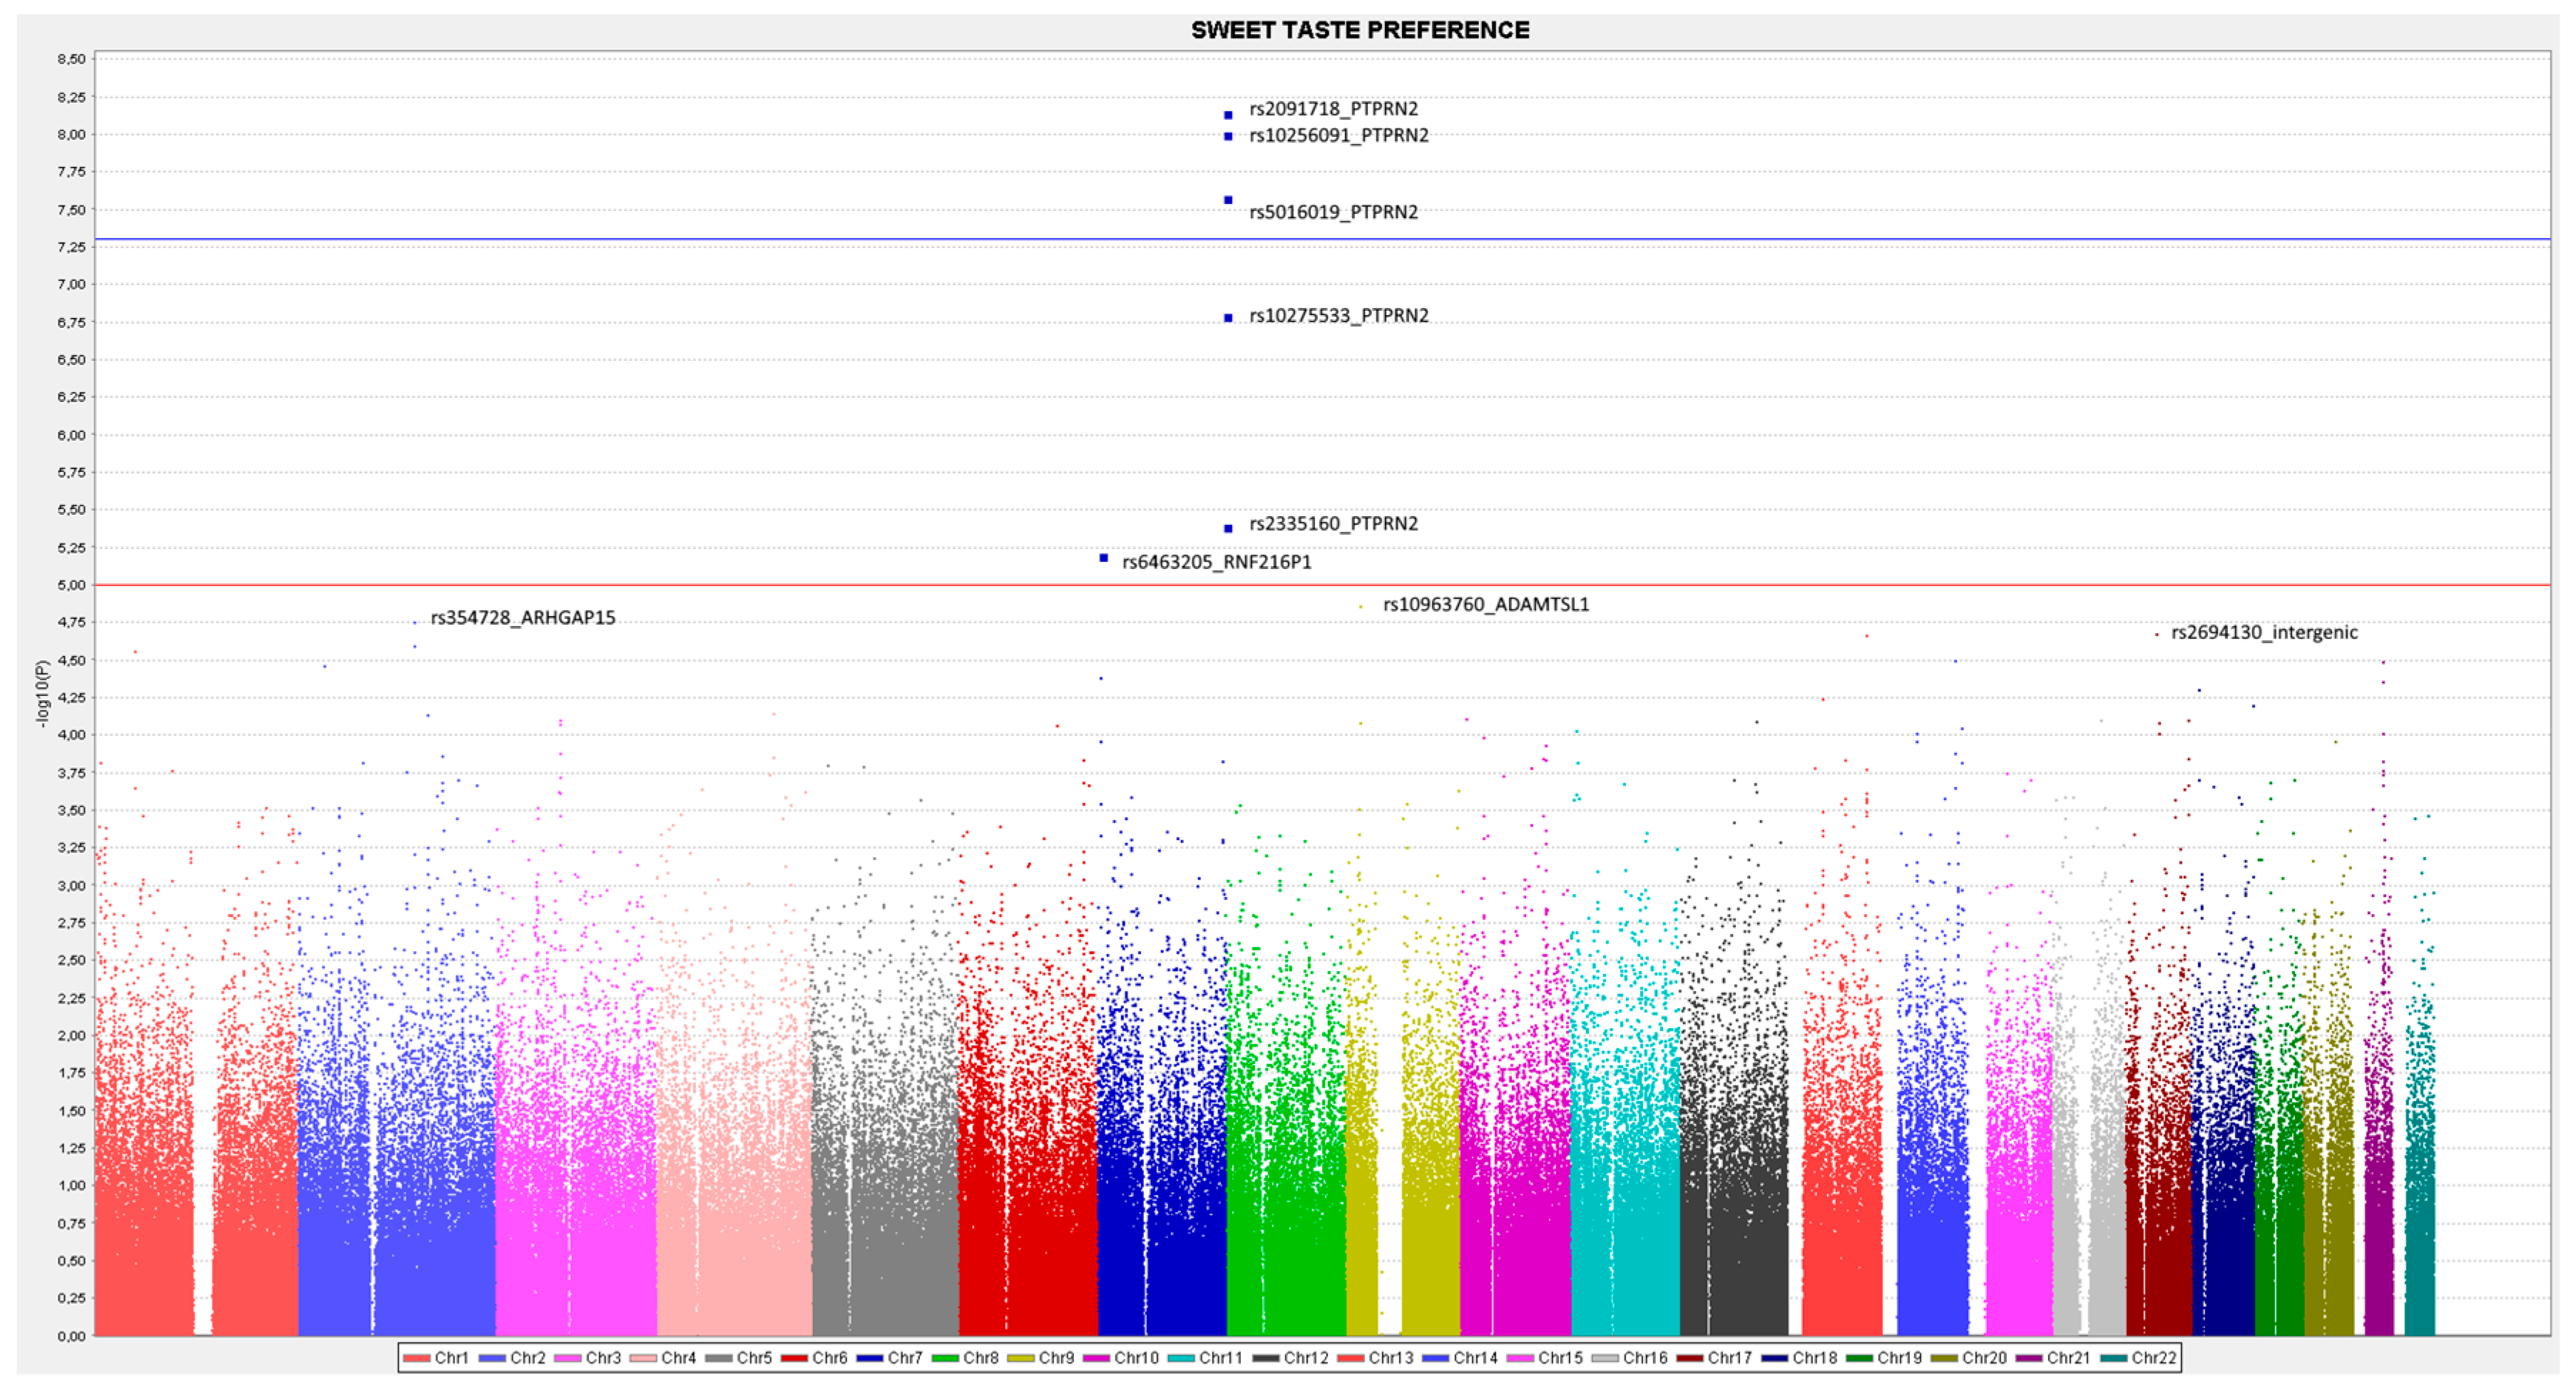
Task: Click the Chr11 cyan legend swatch
Action: (1183, 1358)
